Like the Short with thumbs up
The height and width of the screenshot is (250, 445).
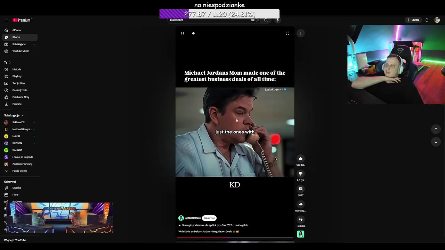(301, 158)
